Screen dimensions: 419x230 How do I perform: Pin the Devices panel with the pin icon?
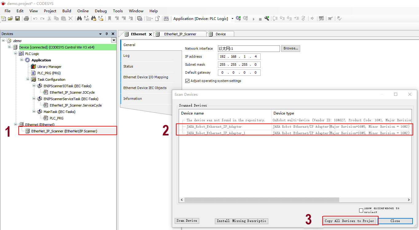pyautogui.click(x=107, y=34)
